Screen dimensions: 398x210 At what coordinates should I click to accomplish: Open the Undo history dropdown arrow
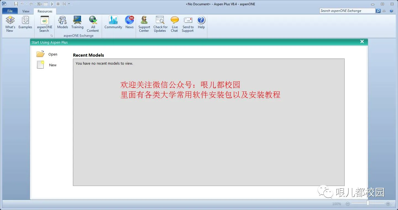(x=26, y=4)
